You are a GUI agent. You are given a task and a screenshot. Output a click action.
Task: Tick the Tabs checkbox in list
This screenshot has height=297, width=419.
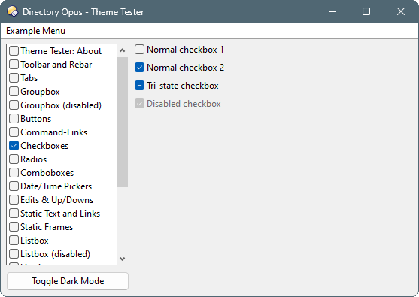(14, 78)
